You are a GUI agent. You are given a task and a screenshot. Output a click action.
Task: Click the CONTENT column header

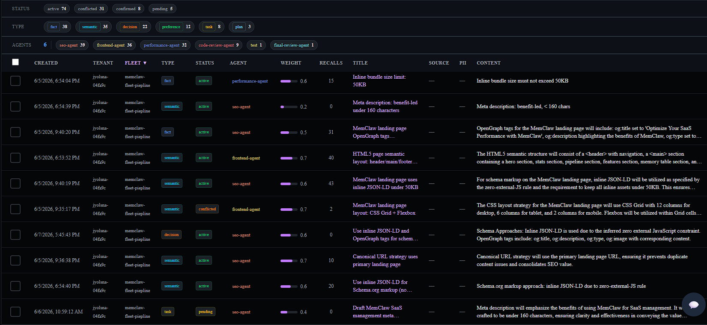489,63
